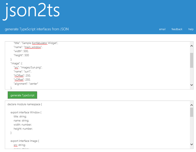Click the "src": "Images/Sun.png" line
The image size is (196, 152).
point(28,67)
